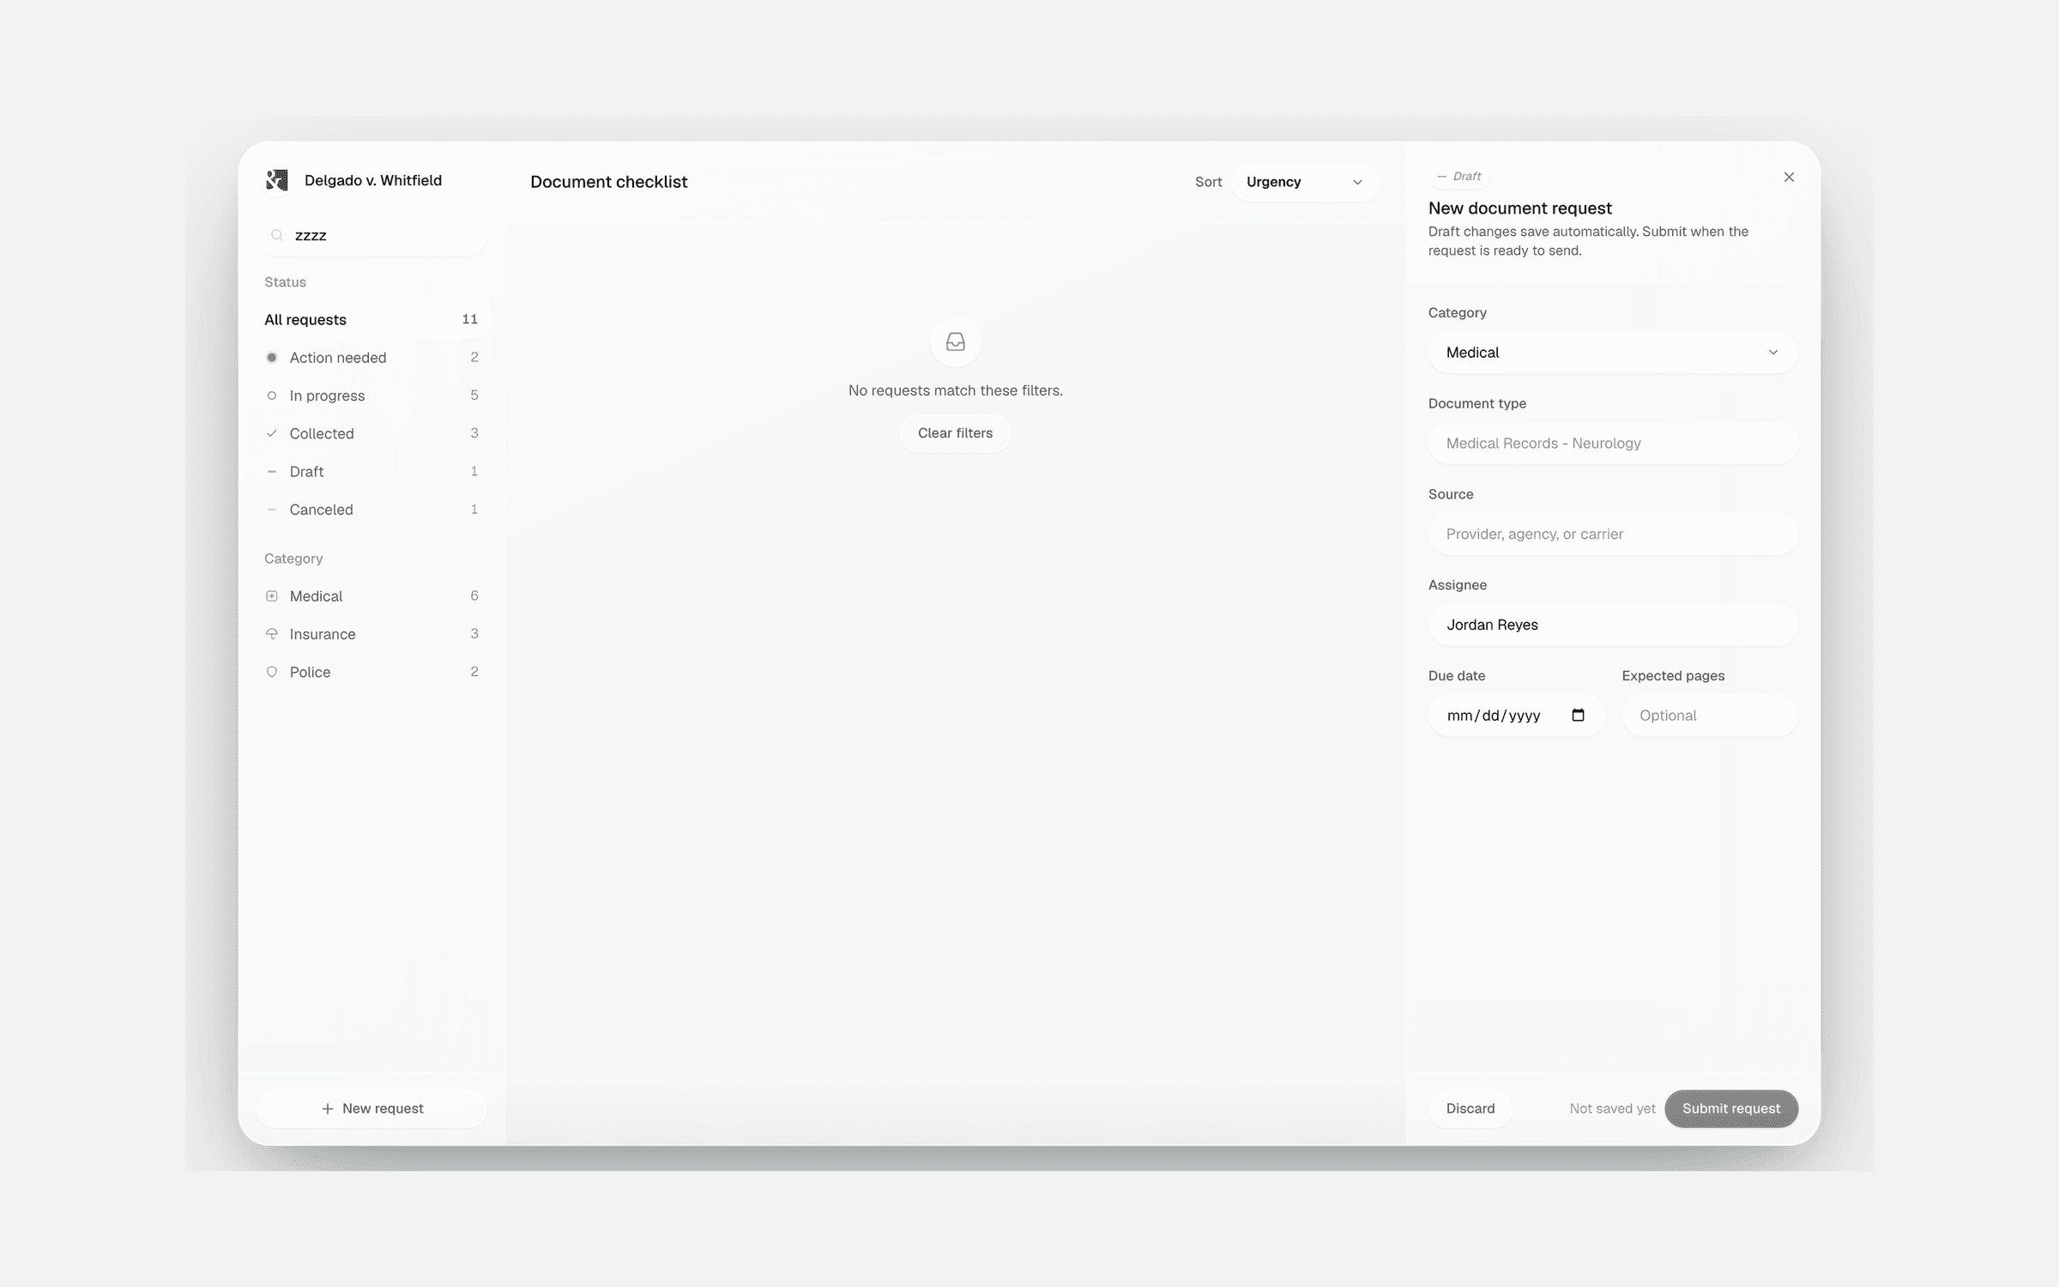Image resolution: width=2059 pixels, height=1287 pixels.
Task: Filter by Draft status
Action: pos(372,471)
